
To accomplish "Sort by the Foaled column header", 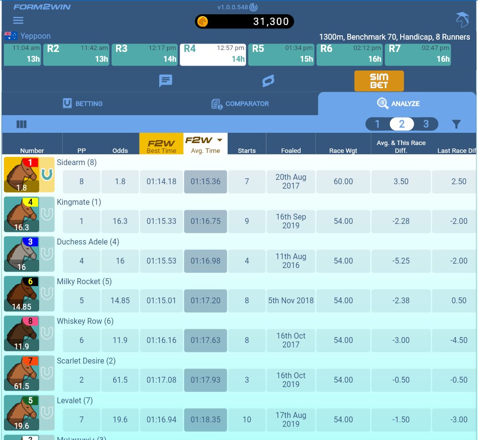I will 291,150.
